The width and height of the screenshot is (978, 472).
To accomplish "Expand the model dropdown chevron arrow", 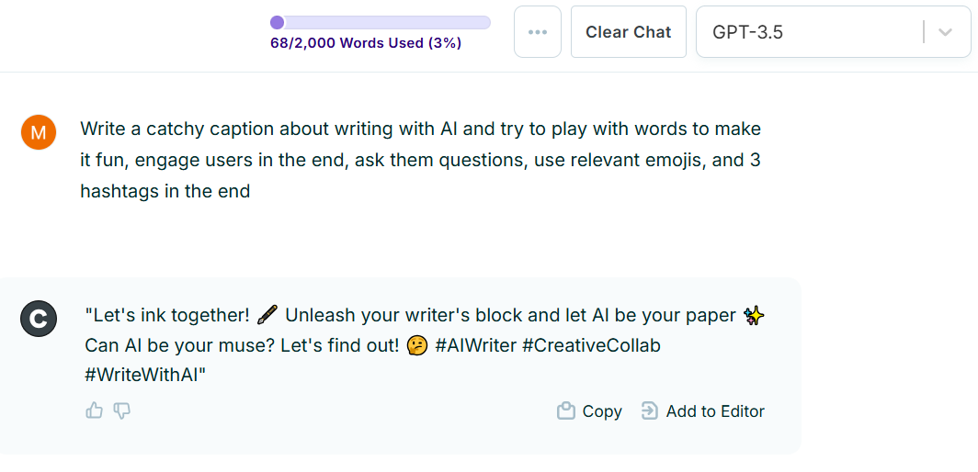I will (945, 32).
